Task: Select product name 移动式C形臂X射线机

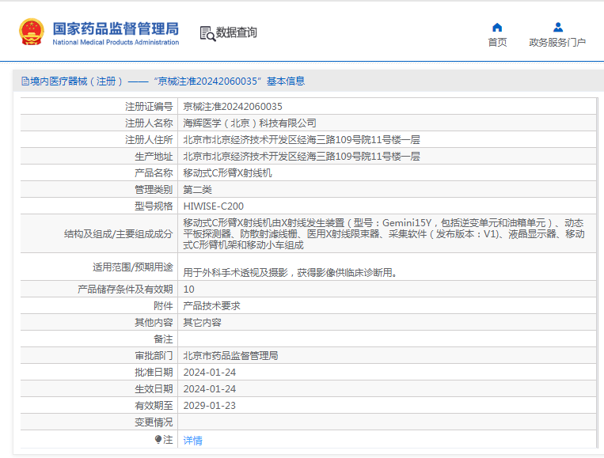Action: click(227, 173)
